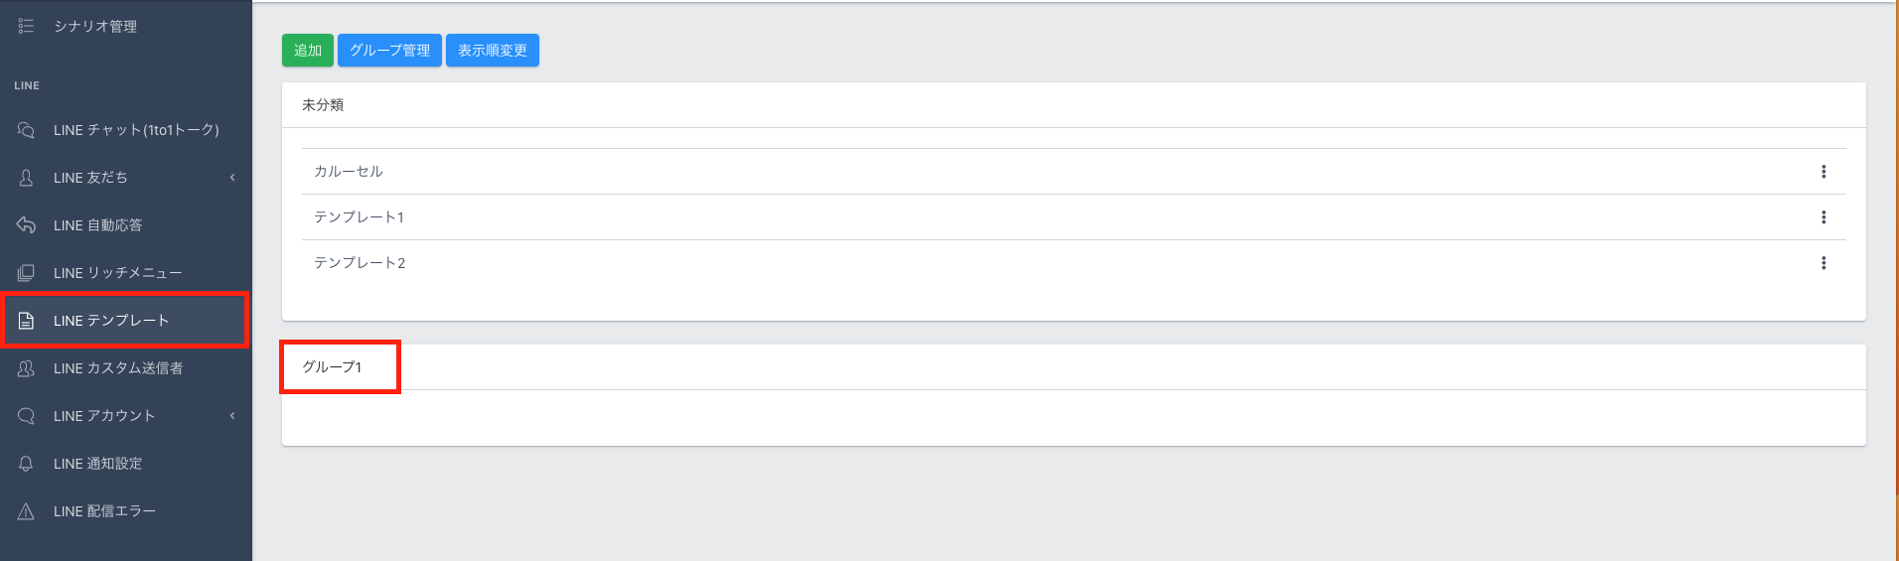Click the LINE friends person icon
Image resolution: width=1899 pixels, height=561 pixels.
(x=26, y=178)
